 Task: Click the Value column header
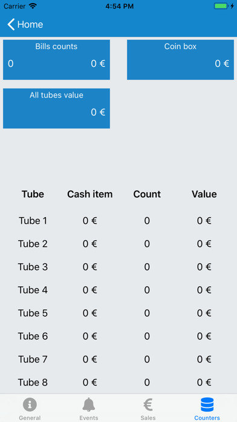pyautogui.click(x=204, y=194)
